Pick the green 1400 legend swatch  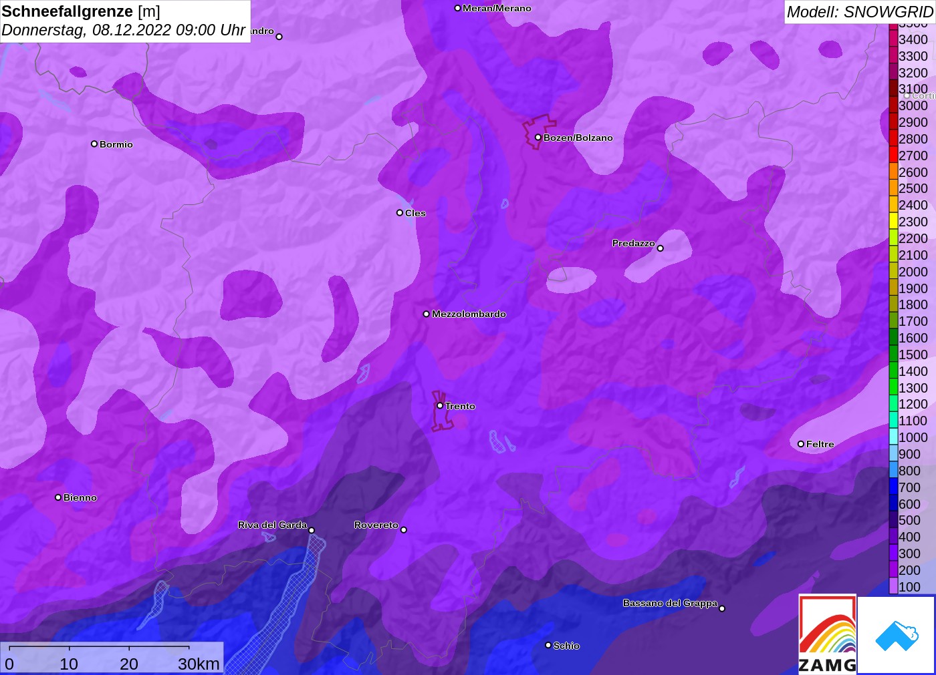893,371
